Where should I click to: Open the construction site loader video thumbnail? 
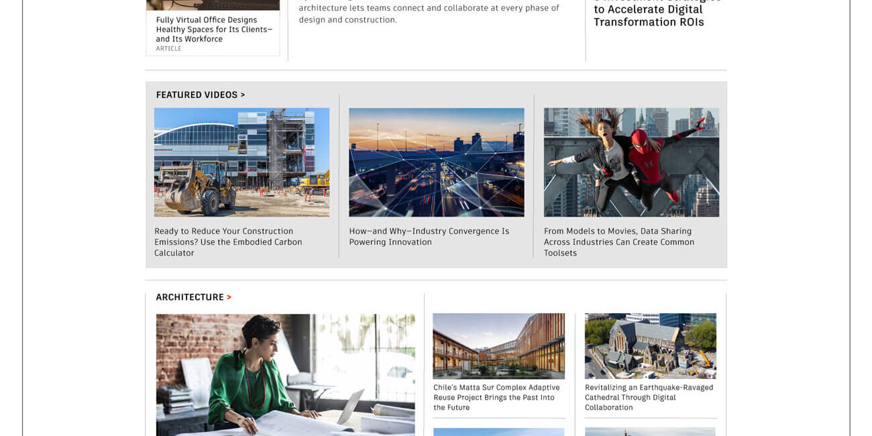pos(241,162)
